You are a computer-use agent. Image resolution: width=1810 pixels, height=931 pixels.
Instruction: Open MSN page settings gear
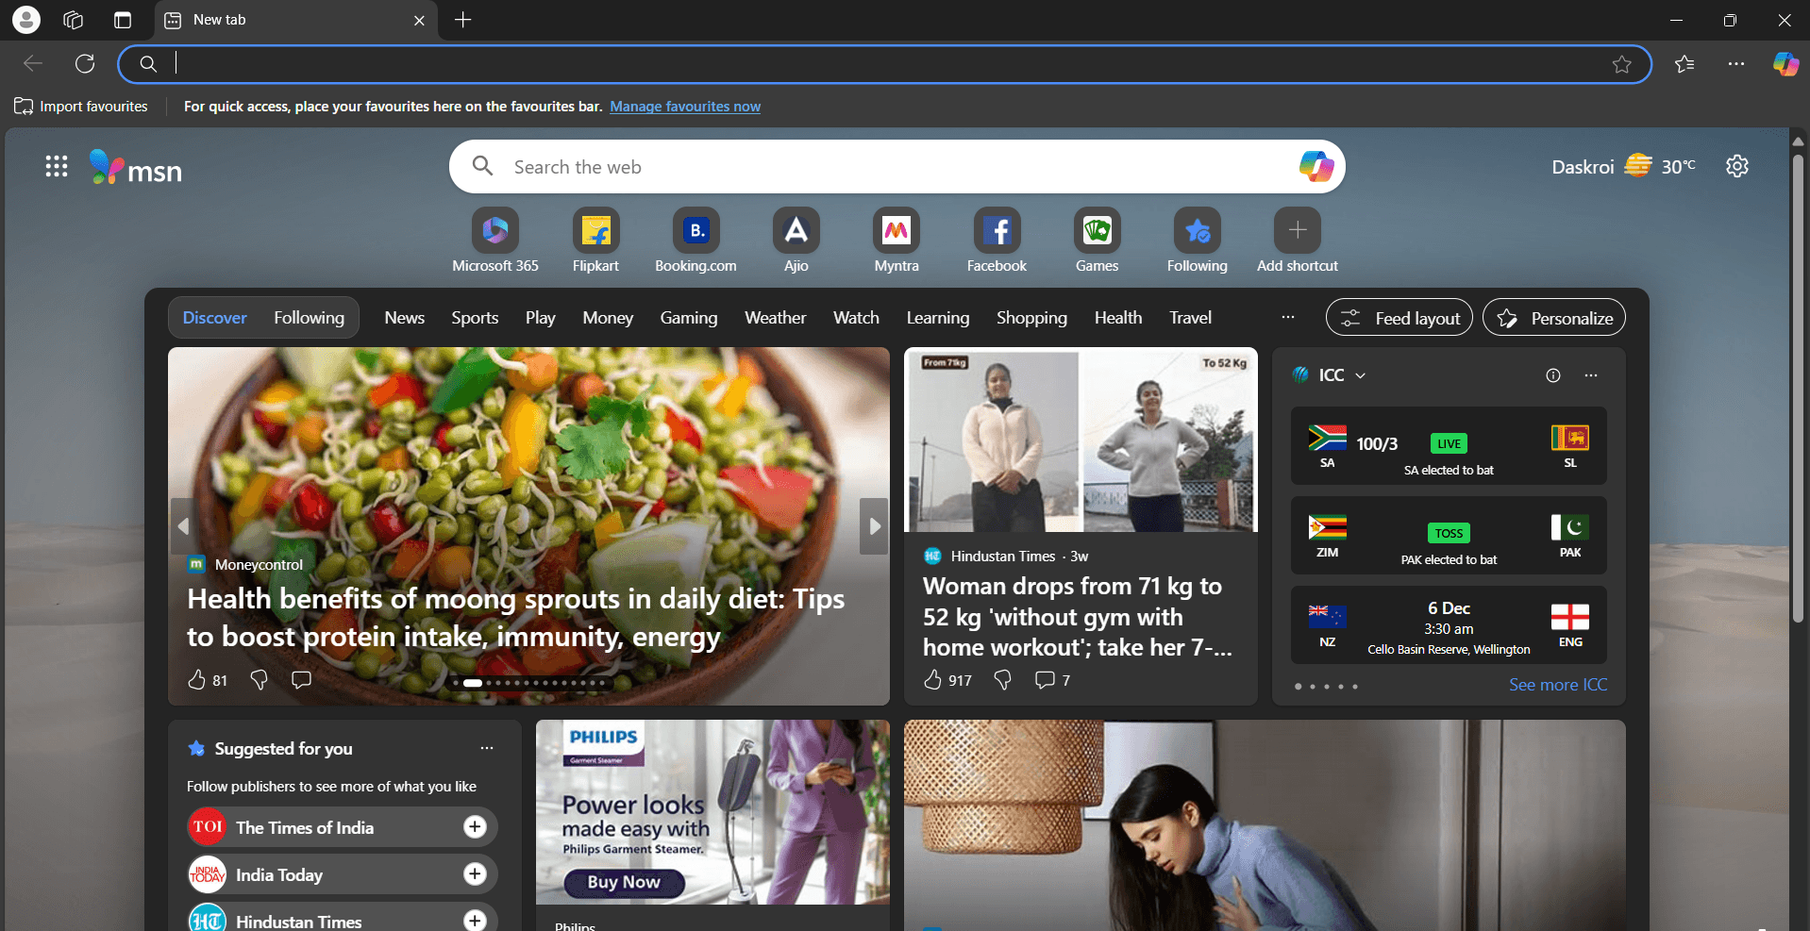click(x=1736, y=167)
